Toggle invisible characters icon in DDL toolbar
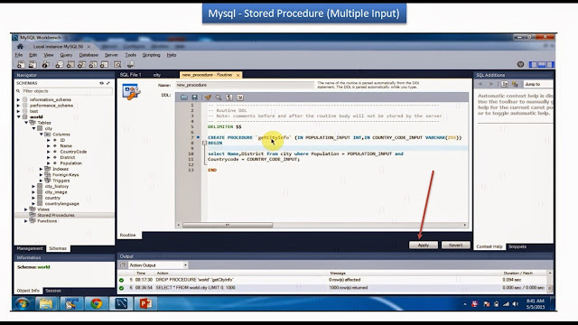Screen dimensions: 578x325 pyautogui.click(x=229, y=97)
